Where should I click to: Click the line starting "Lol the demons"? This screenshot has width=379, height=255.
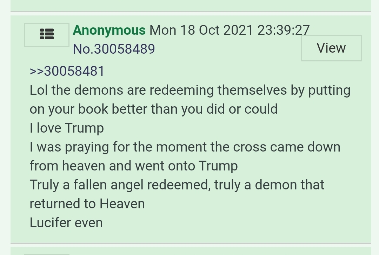pos(190,90)
